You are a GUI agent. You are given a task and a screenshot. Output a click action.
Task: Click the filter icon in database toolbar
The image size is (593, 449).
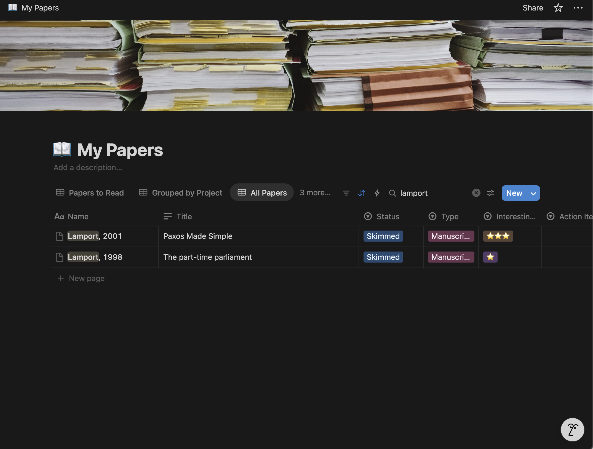click(x=346, y=193)
